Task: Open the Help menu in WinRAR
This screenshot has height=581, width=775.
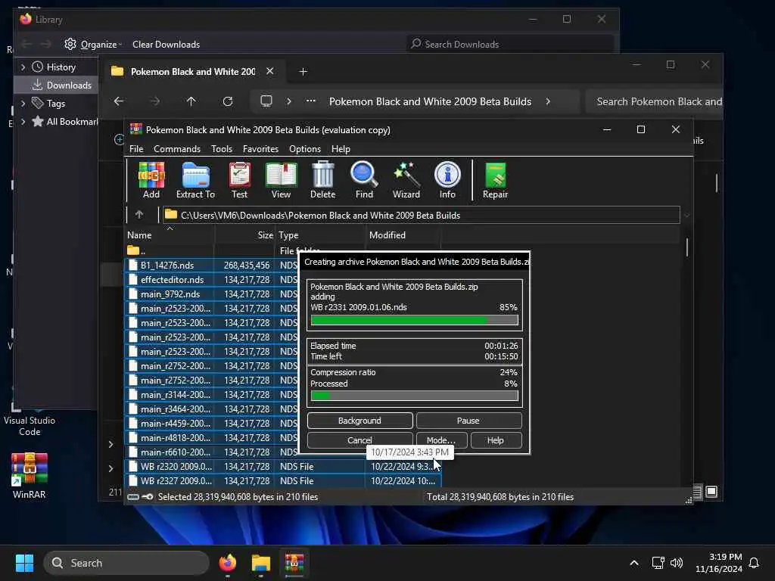Action: point(341,149)
